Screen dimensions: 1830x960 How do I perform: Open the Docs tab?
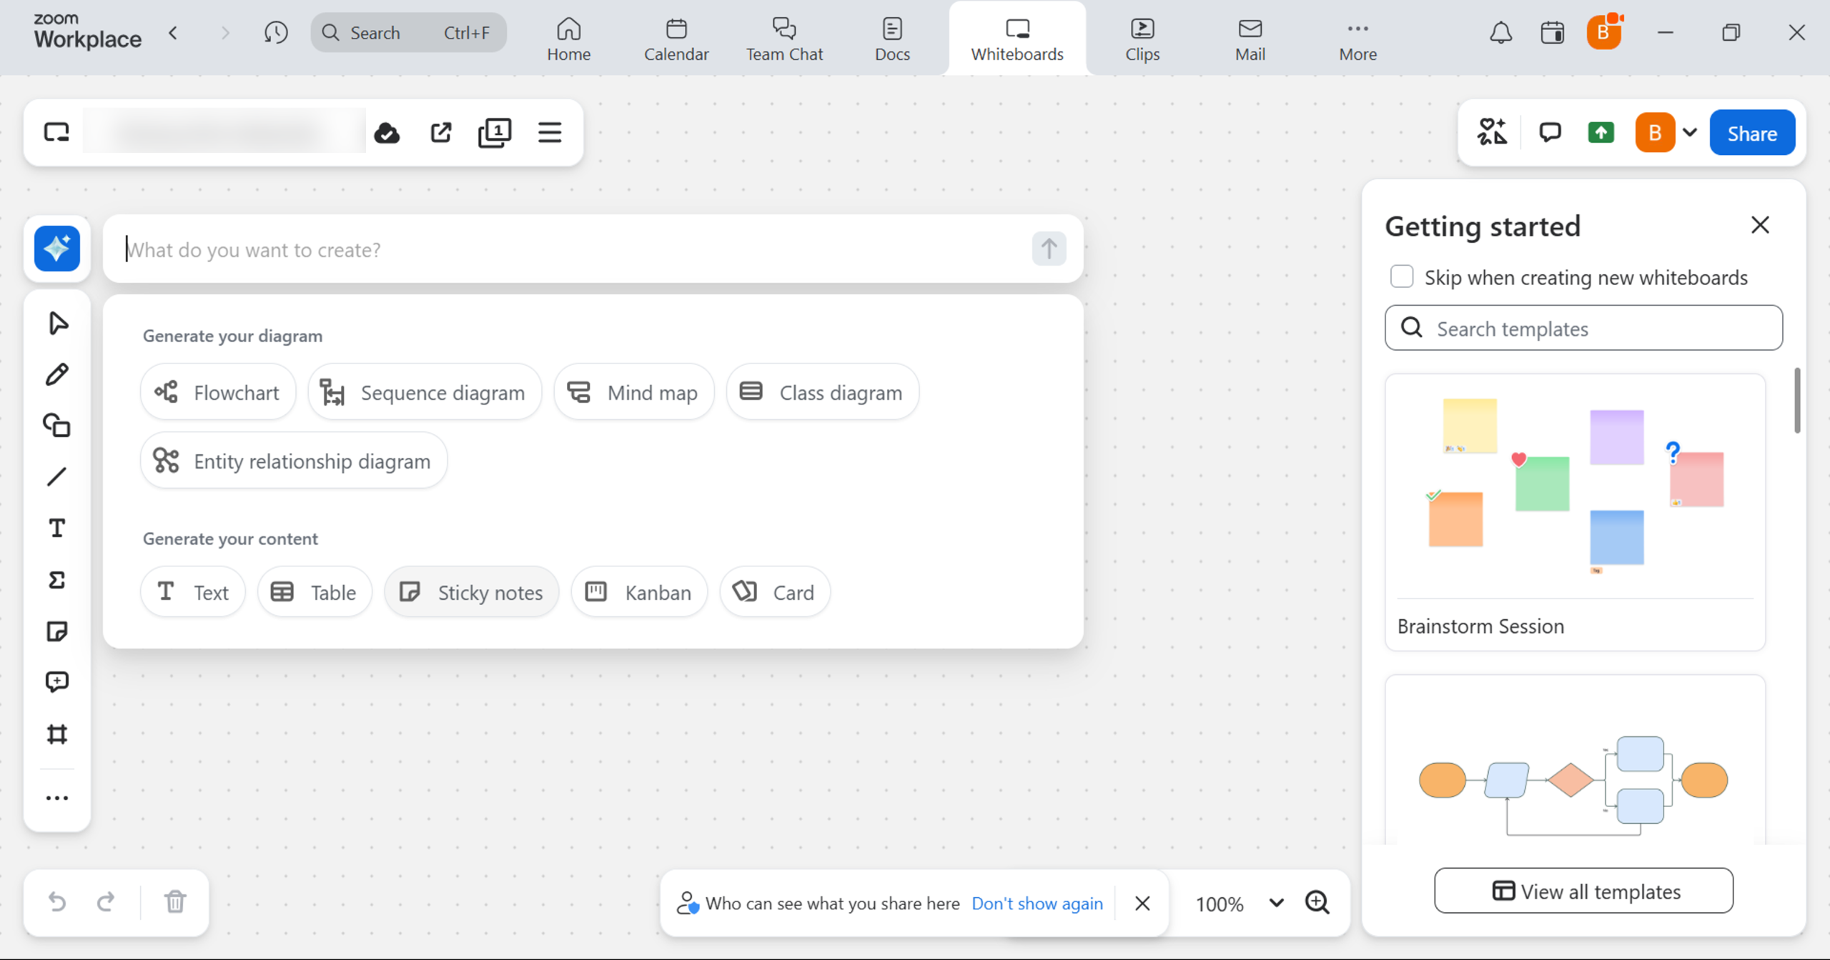892,39
